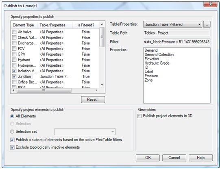The height and width of the screenshot is (169, 220).
Task: Select the Junction row label
Action: click(x=24, y=76)
